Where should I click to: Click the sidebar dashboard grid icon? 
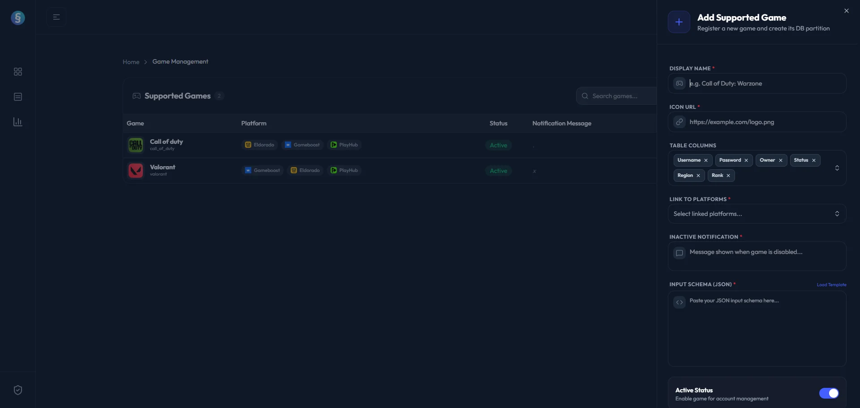click(18, 72)
